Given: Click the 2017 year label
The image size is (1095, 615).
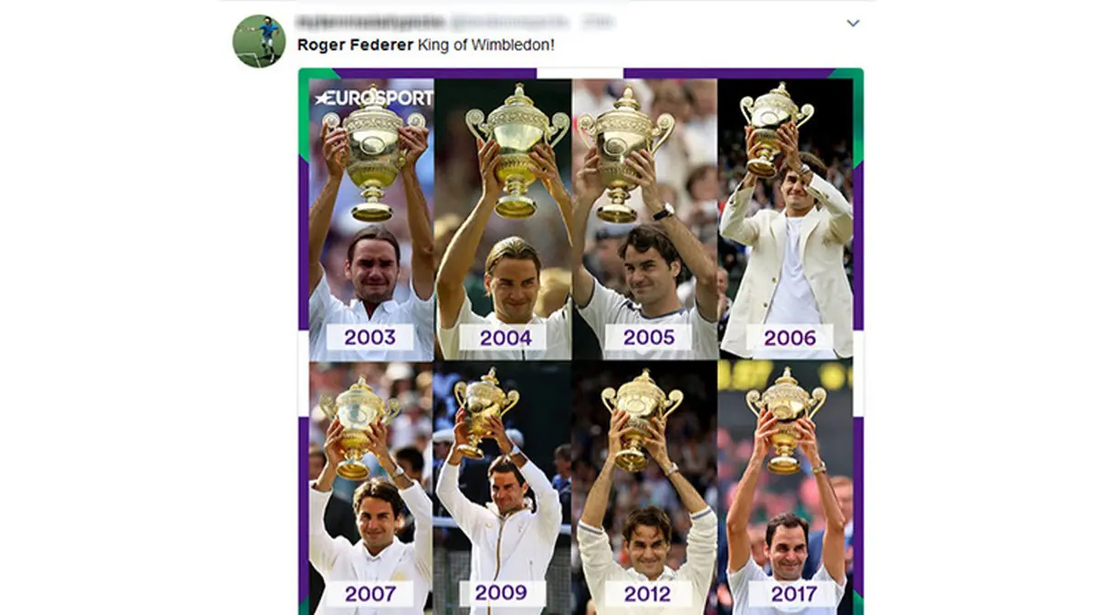Looking at the screenshot, I should coord(794,593).
